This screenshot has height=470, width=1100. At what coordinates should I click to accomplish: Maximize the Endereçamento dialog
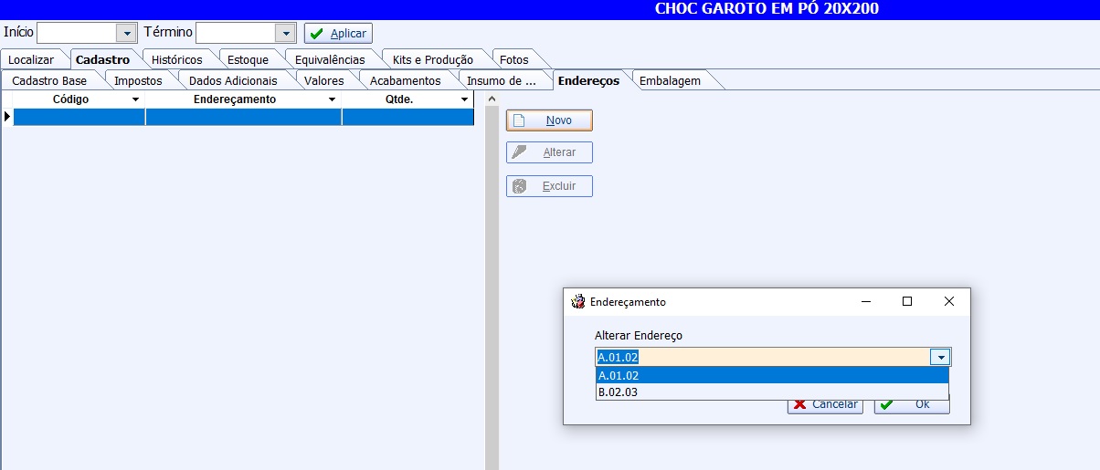(x=907, y=301)
